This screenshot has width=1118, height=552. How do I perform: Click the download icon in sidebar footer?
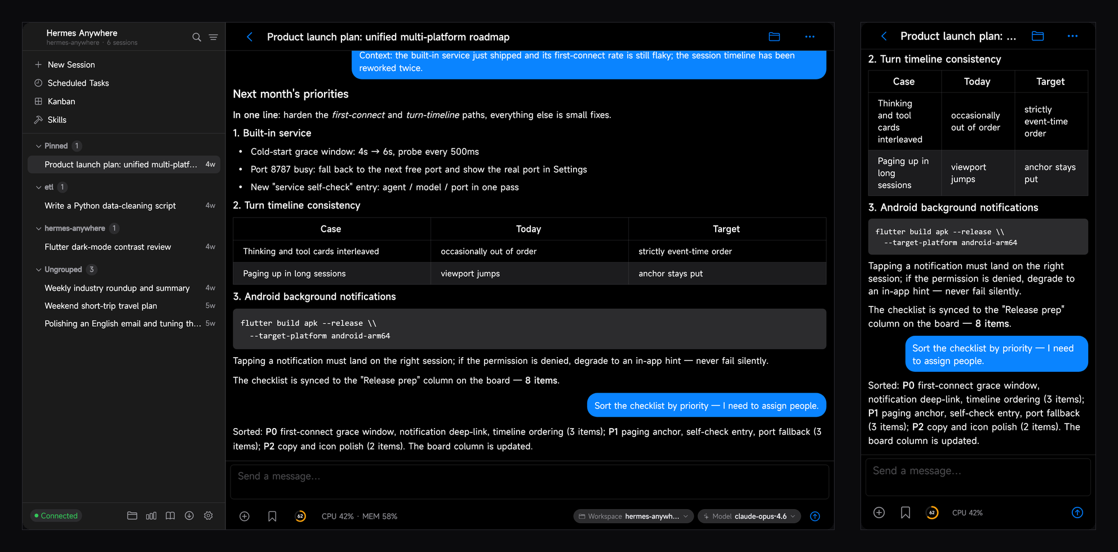click(189, 515)
